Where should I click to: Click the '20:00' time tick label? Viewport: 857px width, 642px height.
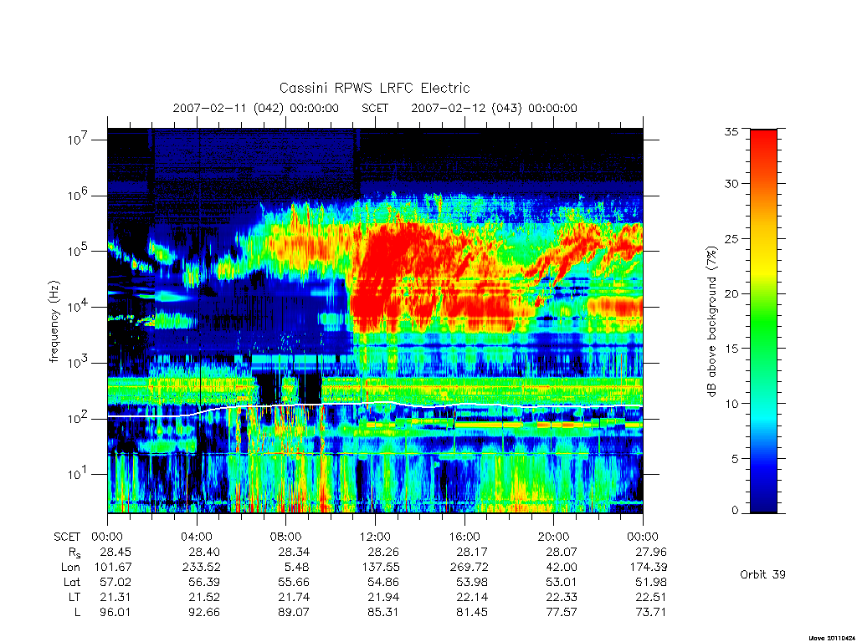tap(554, 537)
